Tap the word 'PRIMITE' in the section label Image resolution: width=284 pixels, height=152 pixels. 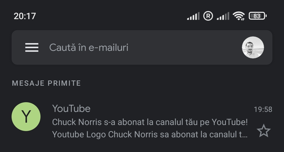[64, 83]
